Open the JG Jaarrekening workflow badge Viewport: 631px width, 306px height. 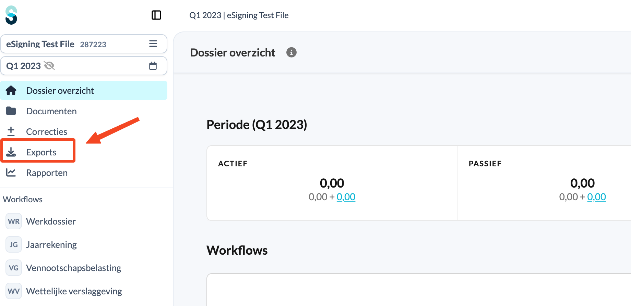(x=14, y=244)
